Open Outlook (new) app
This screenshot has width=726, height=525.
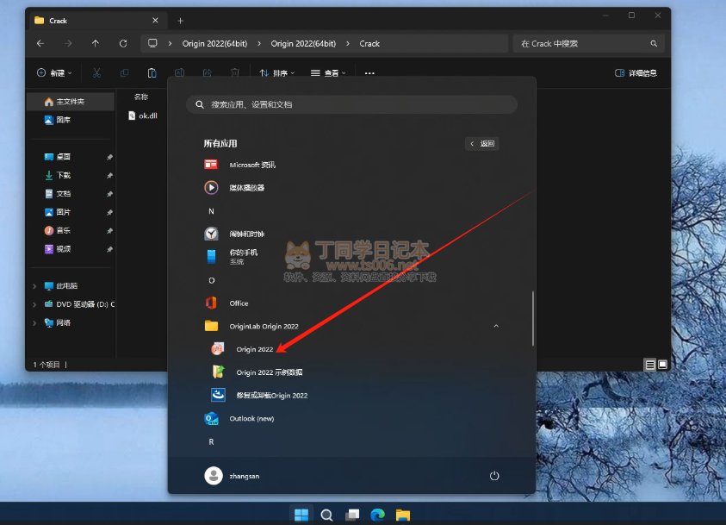251,419
